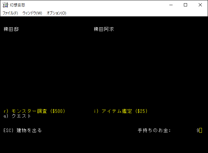The width and height of the screenshot is (208, 153).
Task: Open the オプション(O) menu
Action: pos(56,13)
